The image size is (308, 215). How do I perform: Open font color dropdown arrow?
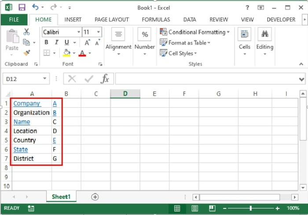tap(90, 53)
